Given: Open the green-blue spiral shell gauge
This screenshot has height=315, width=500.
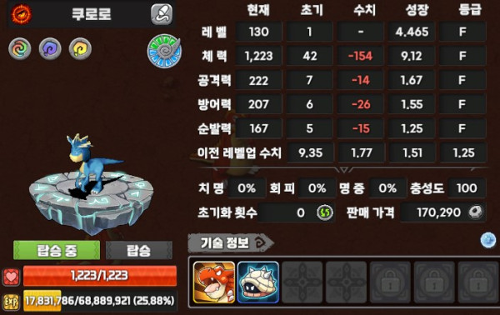Looking at the screenshot, I should click(164, 51).
